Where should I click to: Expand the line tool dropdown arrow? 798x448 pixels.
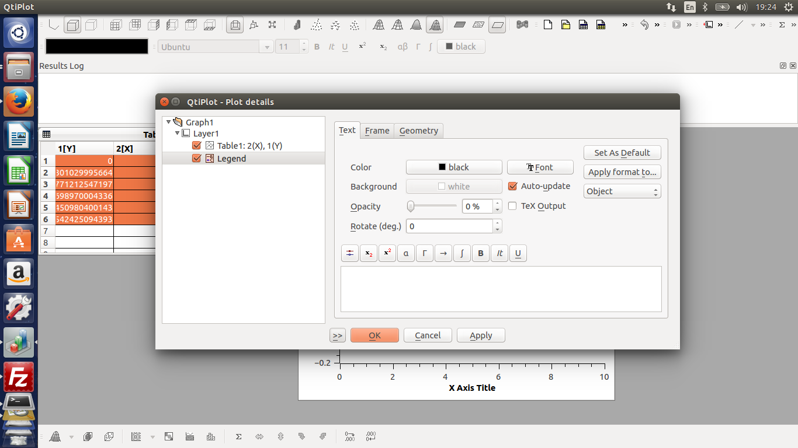coord(753,25)
